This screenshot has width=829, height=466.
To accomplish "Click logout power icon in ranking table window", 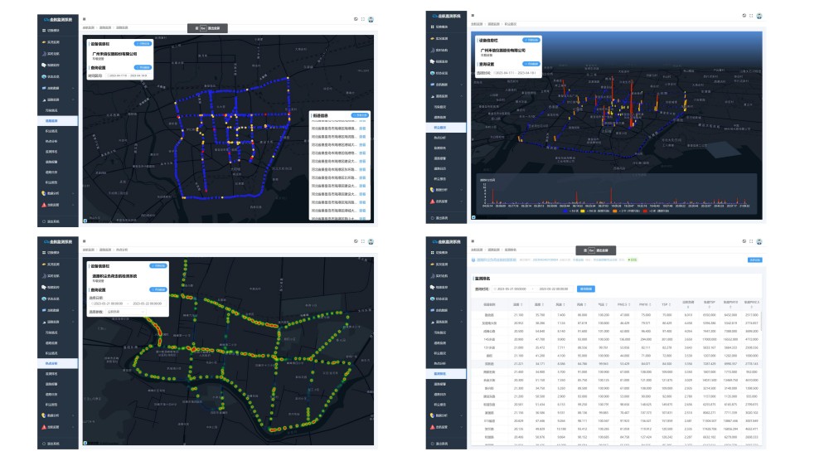I will tap(433, 444).
